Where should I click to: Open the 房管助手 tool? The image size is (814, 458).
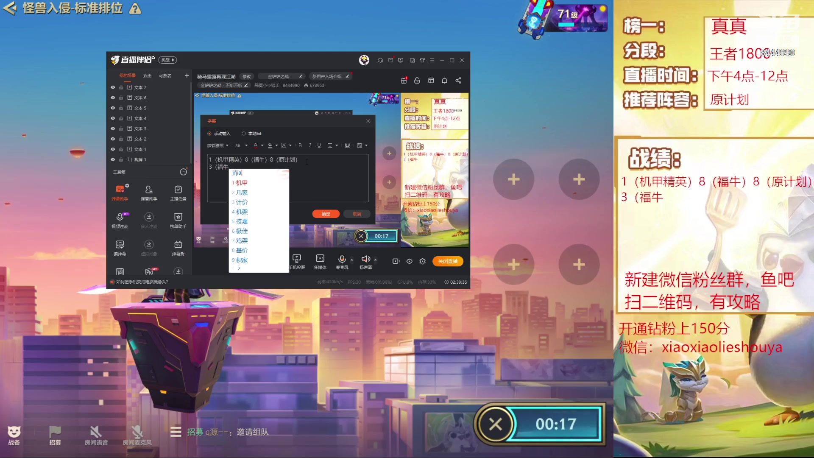(x=149, y=192)
